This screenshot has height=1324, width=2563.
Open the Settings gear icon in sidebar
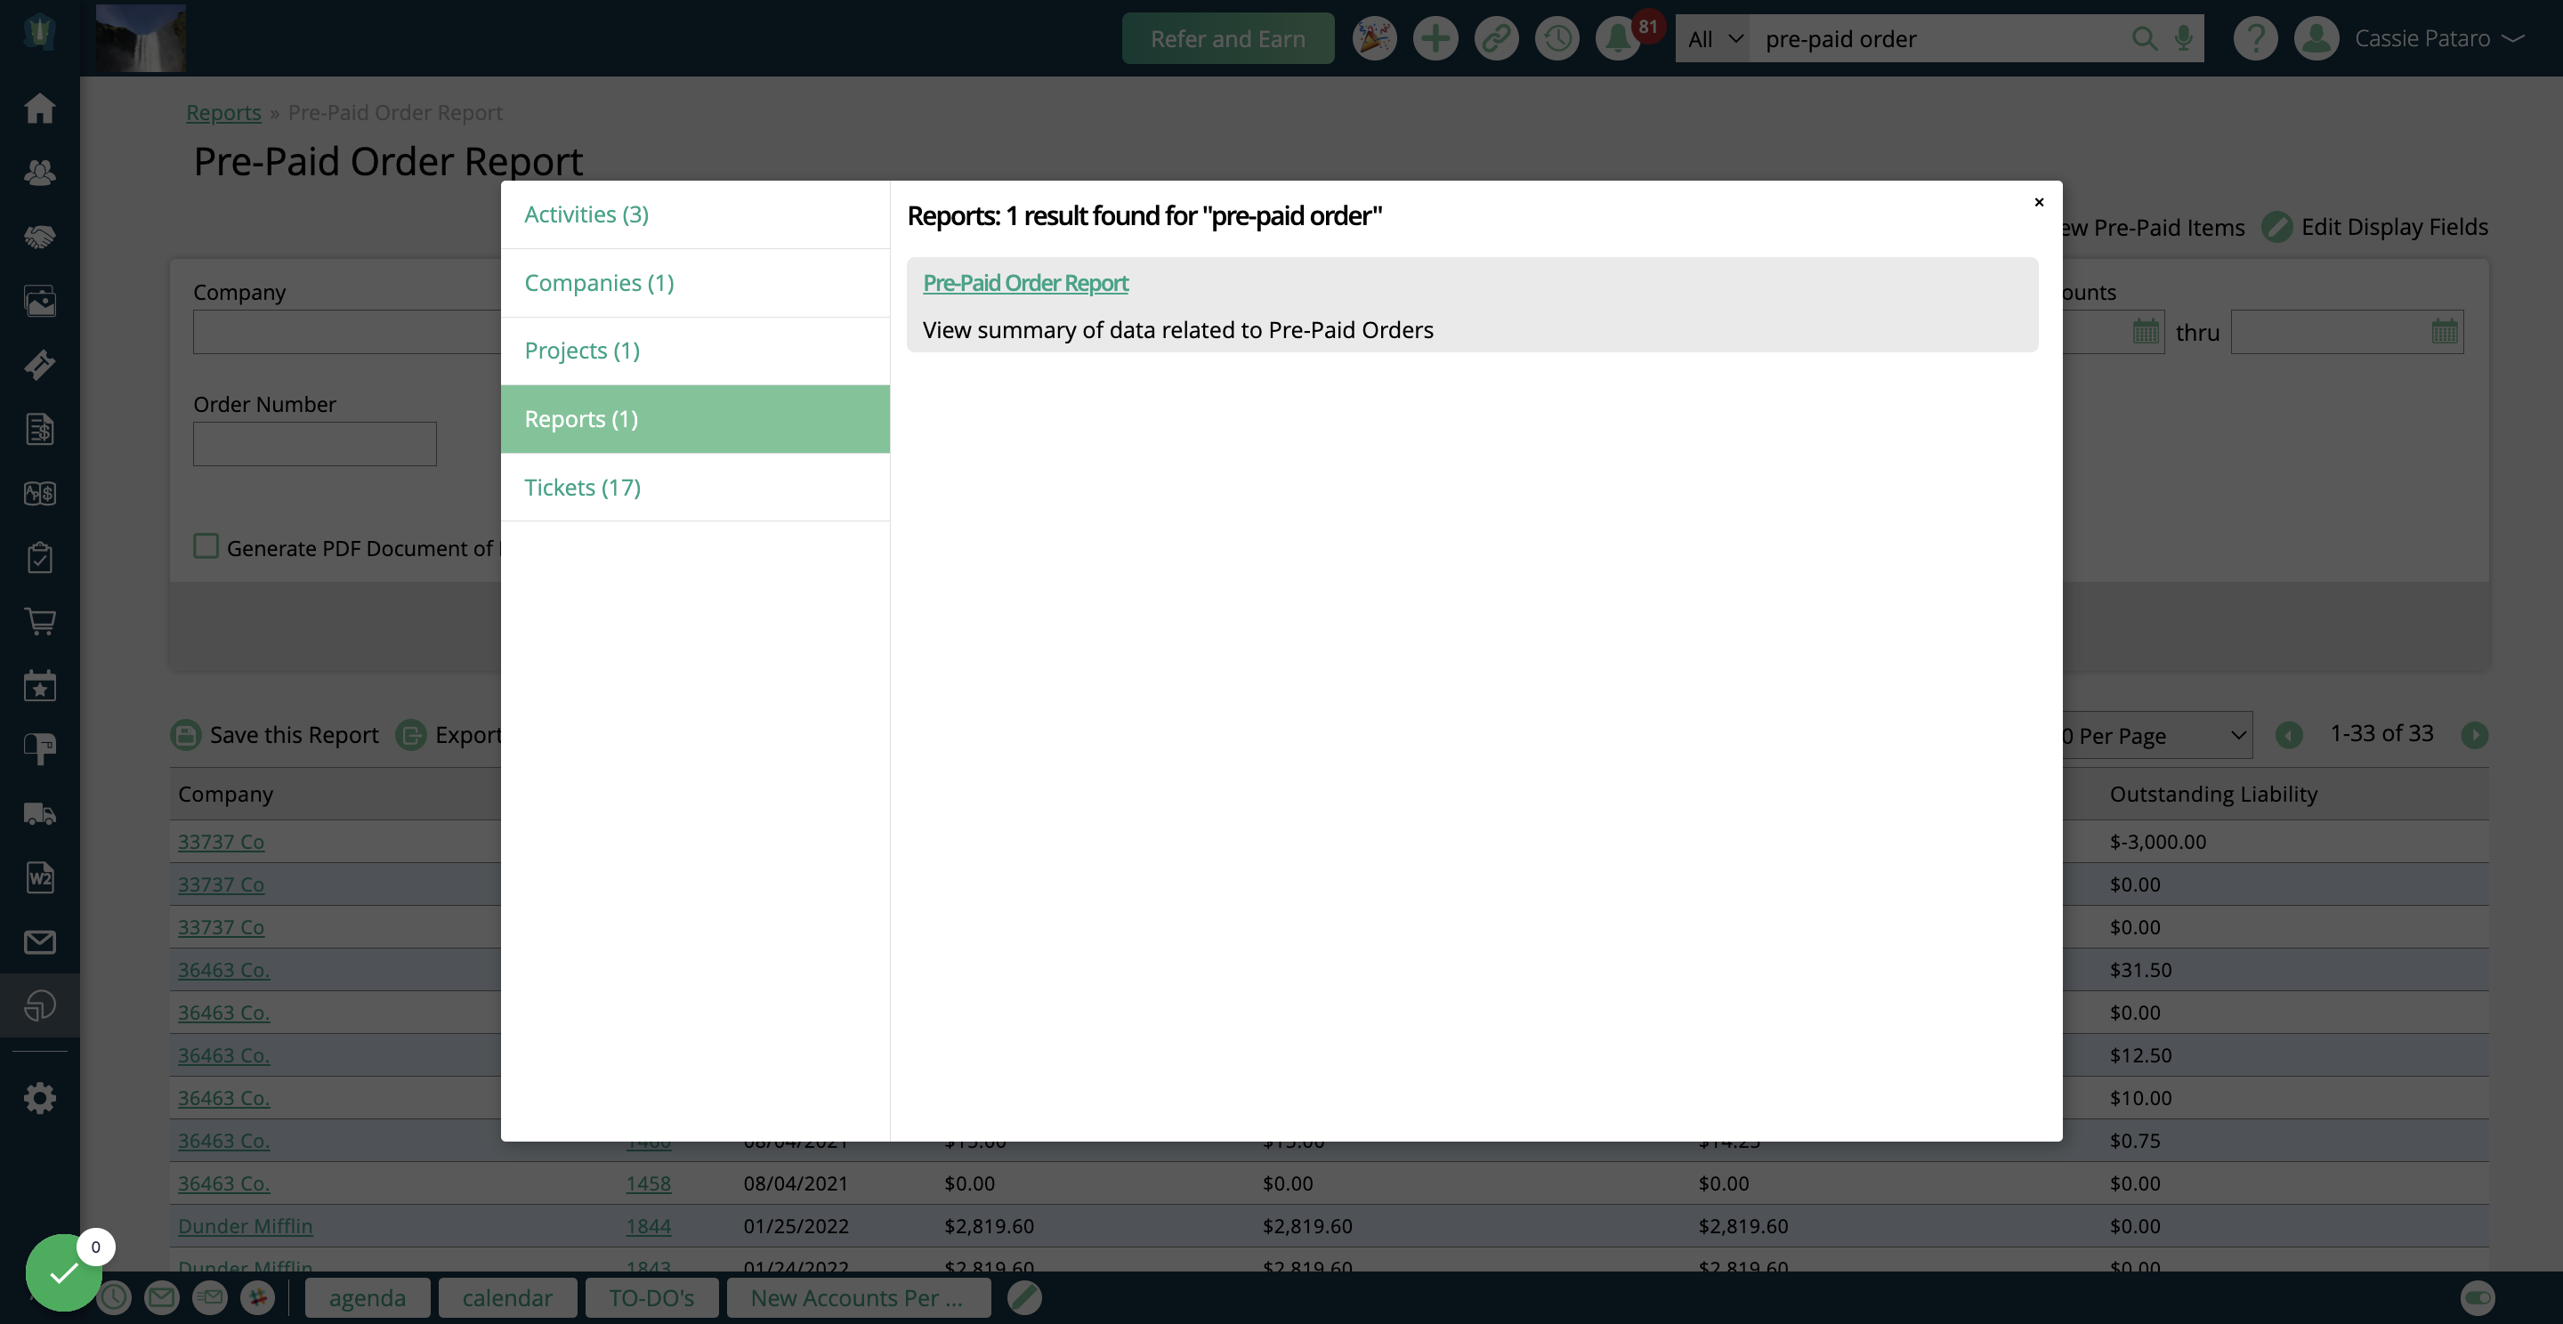pos(40,1098)
